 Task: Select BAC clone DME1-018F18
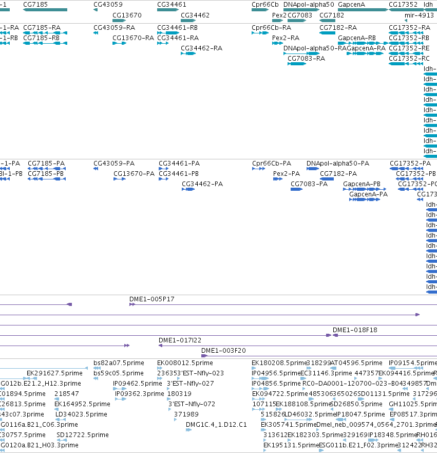tap(355, 330)
